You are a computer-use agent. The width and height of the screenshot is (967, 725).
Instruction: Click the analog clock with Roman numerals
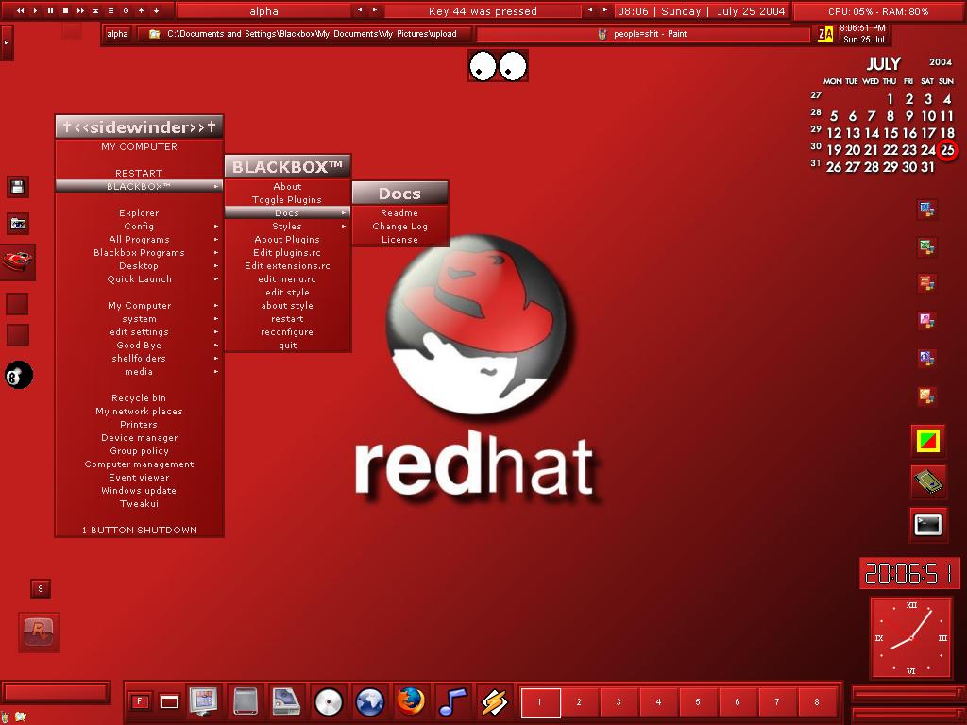910,638
